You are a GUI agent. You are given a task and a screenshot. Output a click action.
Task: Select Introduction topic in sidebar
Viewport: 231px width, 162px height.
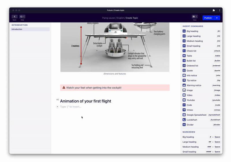click(x=30, y=29)
